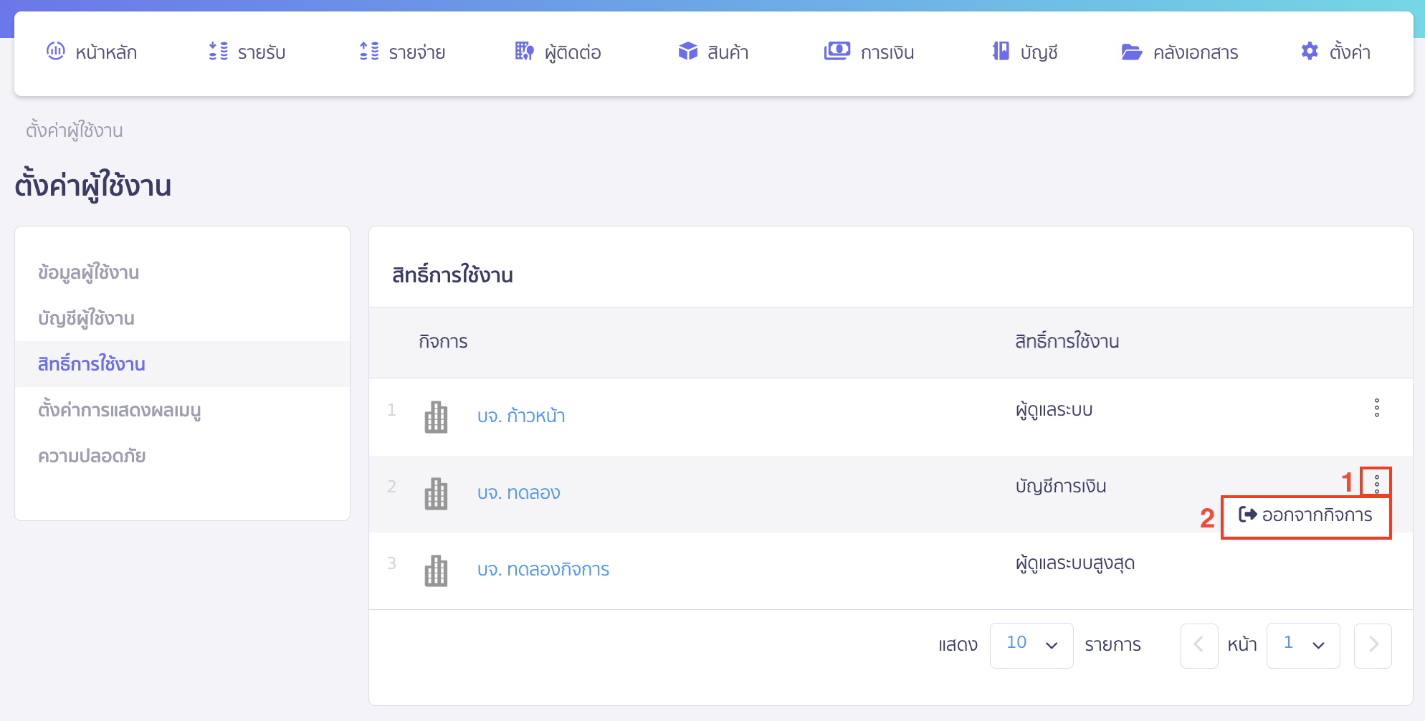1425x721 pixels.
Task: Open the ผู้ติดต่อ contacts icon
Action: [524, 52]
